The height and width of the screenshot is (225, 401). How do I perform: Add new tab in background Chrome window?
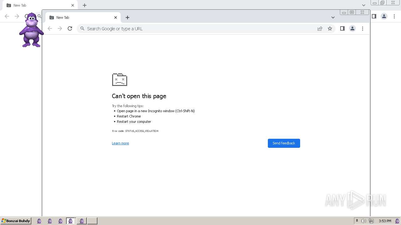[85, 5]
